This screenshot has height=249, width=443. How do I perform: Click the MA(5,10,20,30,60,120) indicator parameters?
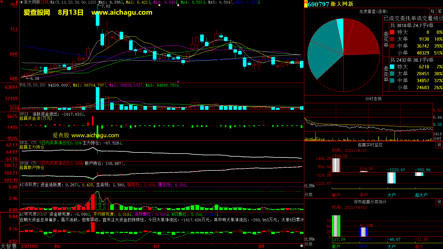click(x=73, y=2)
